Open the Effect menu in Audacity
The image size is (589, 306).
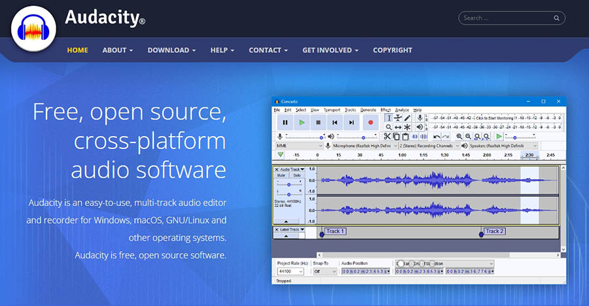click(x=385, y=110)
